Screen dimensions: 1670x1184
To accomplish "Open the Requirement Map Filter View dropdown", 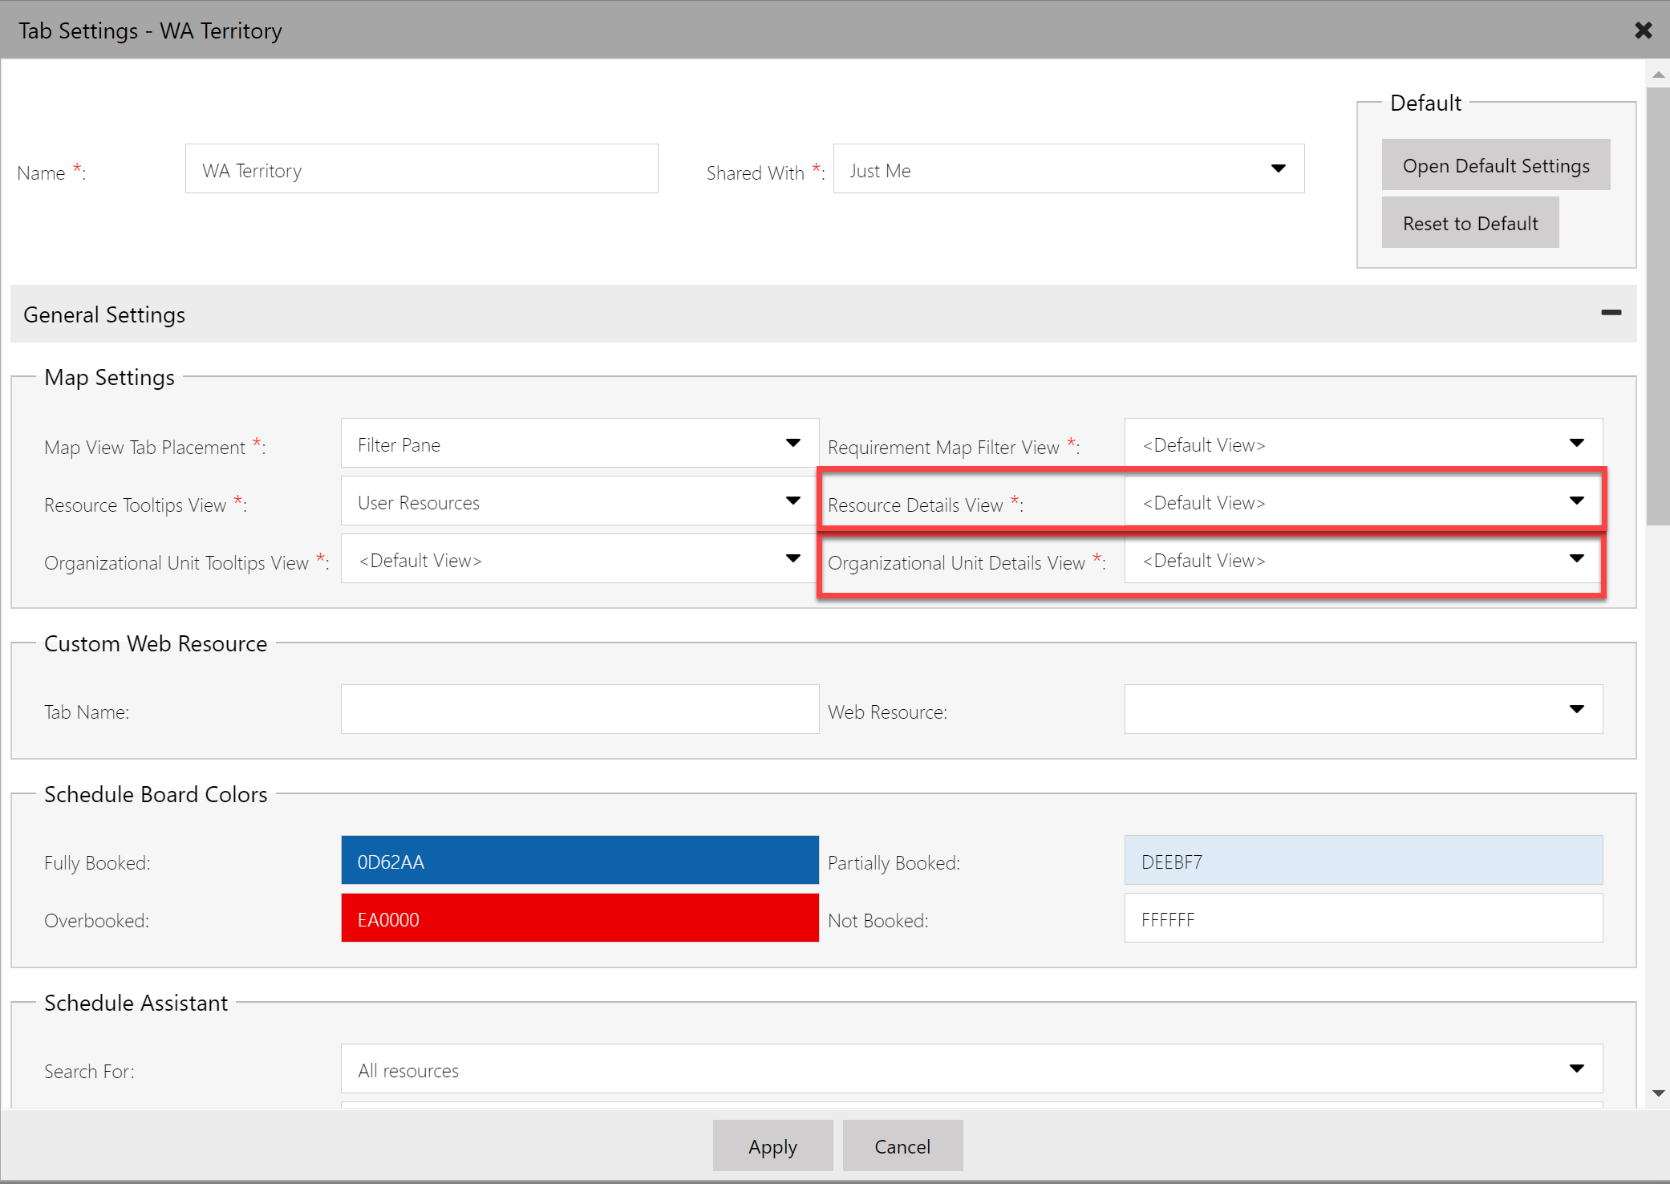I will pos(1575,443).
